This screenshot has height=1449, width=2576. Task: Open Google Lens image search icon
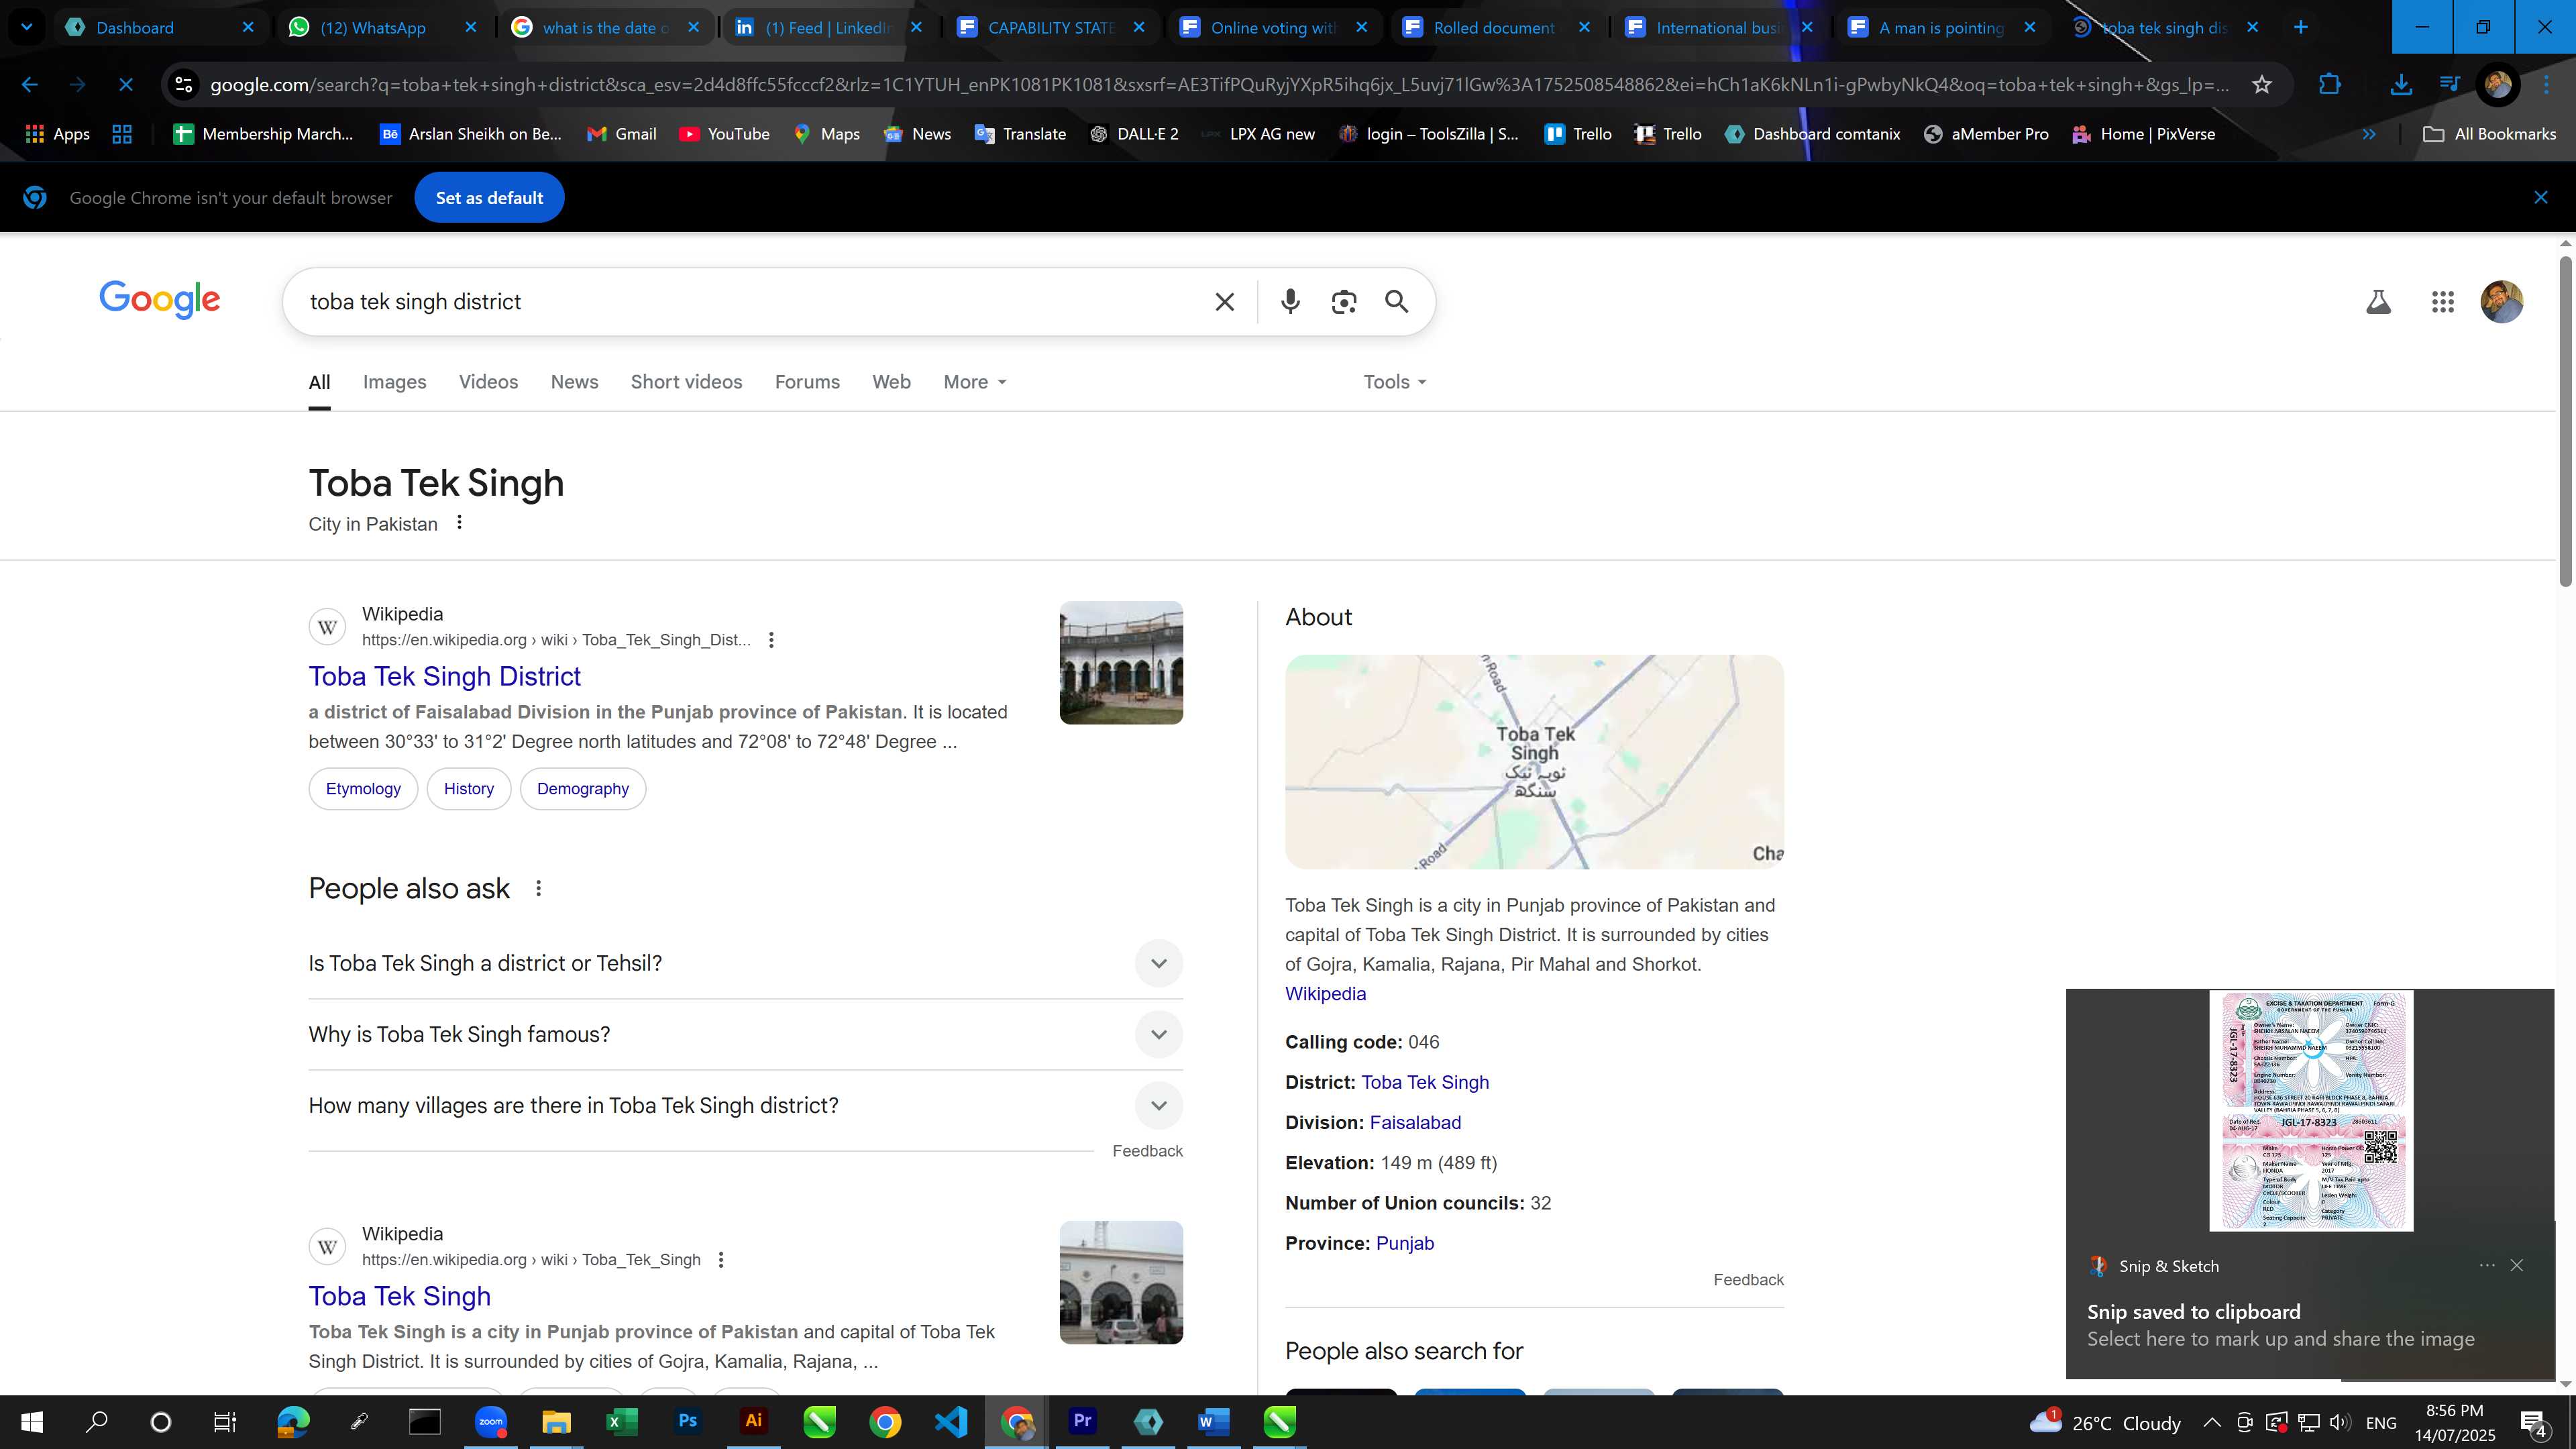click(1344, 301)
